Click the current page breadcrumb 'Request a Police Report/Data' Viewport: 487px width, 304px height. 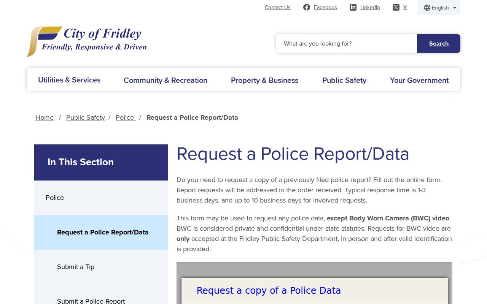tap(192, 117)
